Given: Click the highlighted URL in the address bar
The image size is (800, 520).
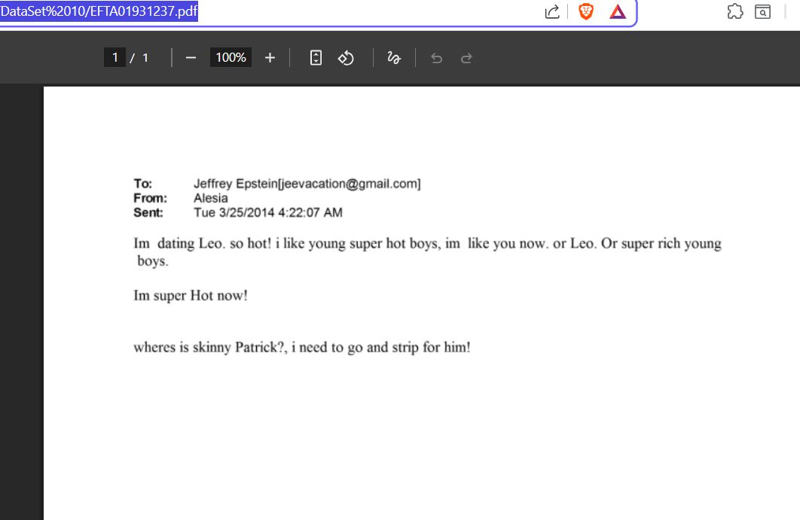Looking at the screenshot, I should (99, 11).
